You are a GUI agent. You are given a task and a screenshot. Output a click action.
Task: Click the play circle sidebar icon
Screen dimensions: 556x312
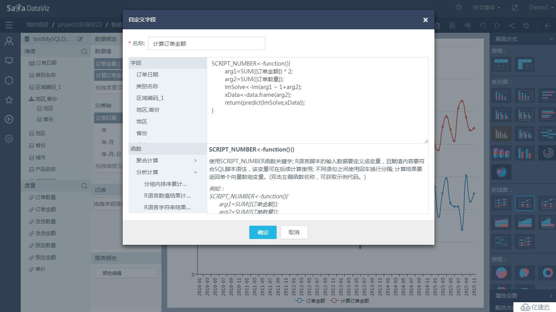click(x=9, y=119)
